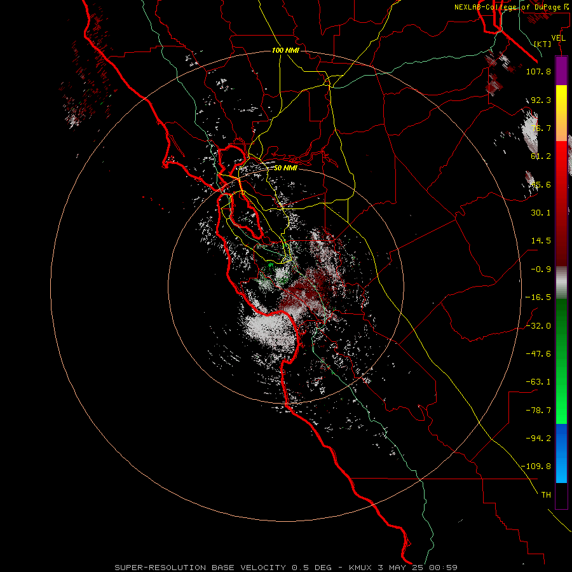Click the 76.7 velocity scale value

click(x=541, y=128)
